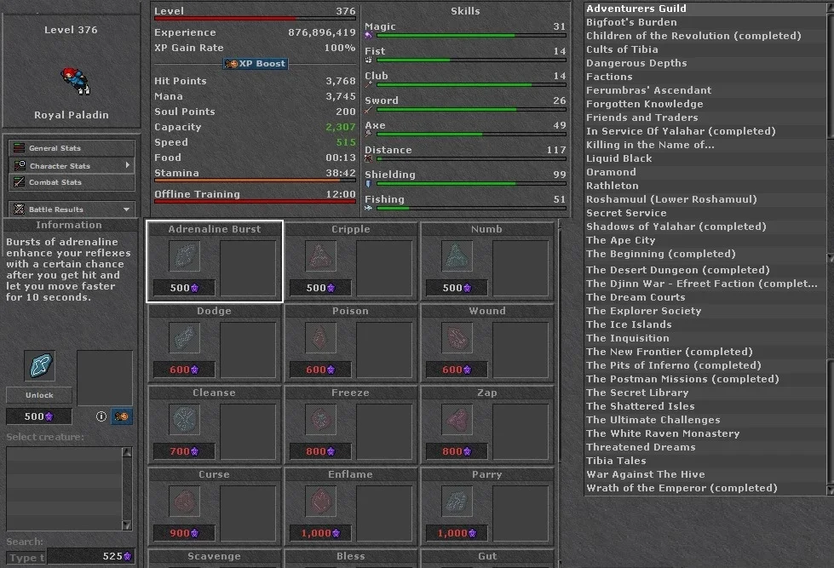The height and width of the screenshot is (568, 834).
Task: Select The Explorer Society quest
Action: pyautogui.click(x=705, y=311)
